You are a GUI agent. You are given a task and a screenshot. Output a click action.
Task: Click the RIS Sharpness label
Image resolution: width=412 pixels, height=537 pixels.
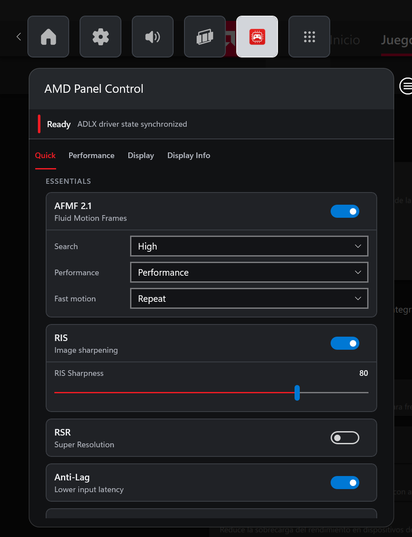point(79,373)
